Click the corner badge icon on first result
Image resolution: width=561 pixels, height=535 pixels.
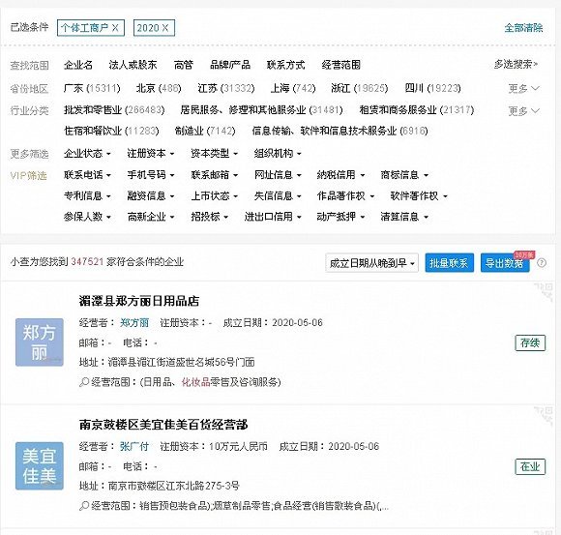coord(544,291)
